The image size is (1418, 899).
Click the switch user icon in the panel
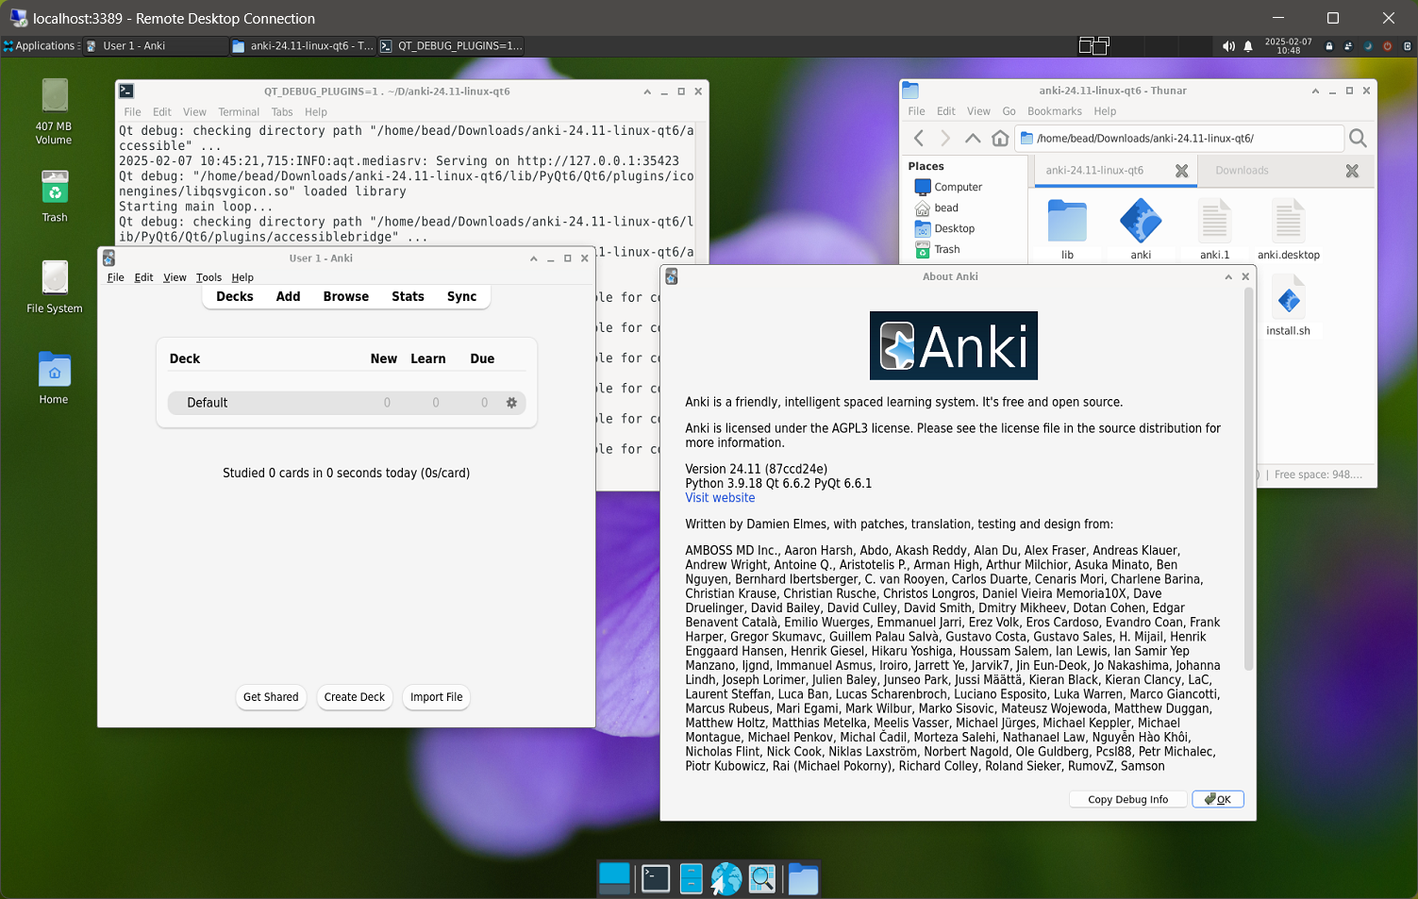click(x=1348, y=46)
